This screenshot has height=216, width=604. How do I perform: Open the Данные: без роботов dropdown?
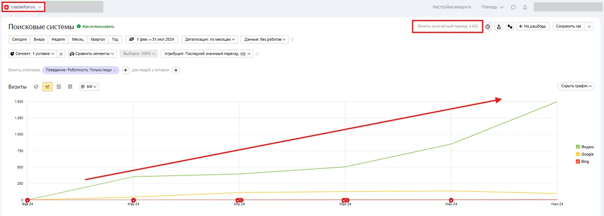(264, 39)
